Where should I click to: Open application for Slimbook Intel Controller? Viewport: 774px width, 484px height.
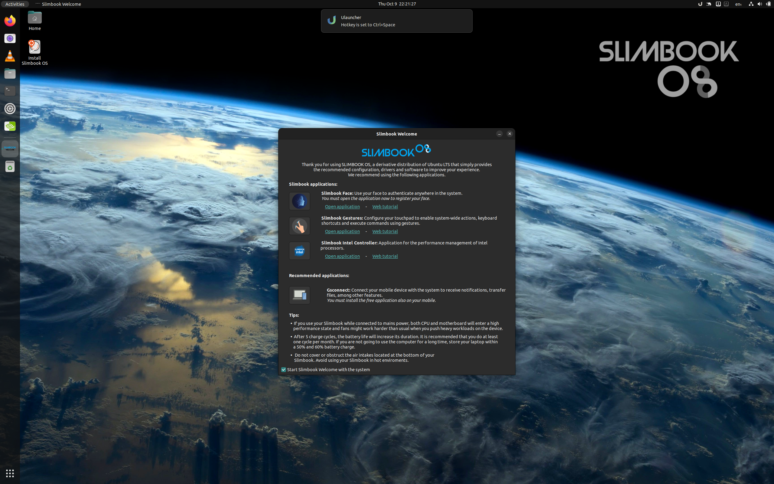[x=342, y=256]
